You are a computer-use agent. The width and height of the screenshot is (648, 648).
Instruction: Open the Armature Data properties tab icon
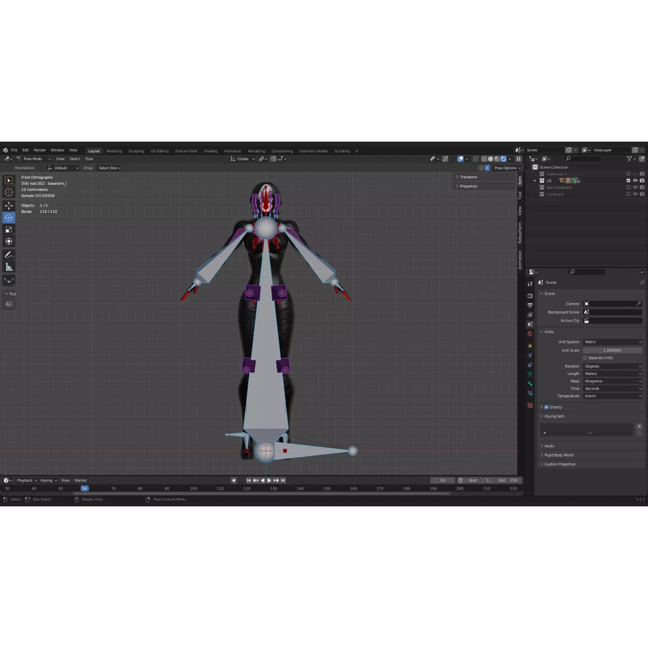530,374
